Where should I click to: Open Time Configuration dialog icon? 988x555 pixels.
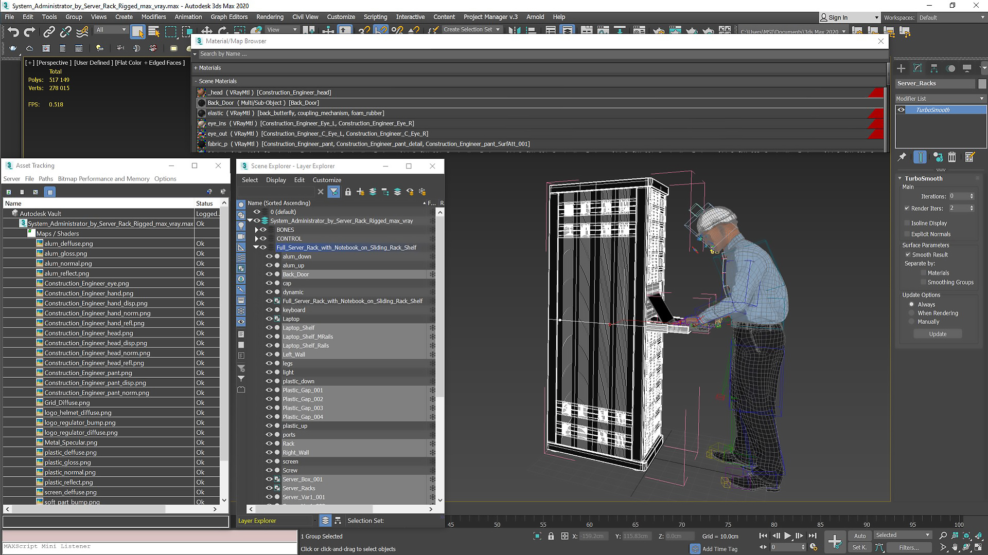(814, 547)
